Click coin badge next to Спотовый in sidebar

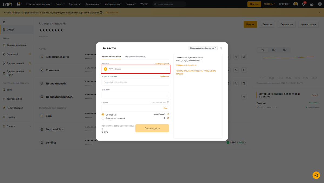point(30,54)
